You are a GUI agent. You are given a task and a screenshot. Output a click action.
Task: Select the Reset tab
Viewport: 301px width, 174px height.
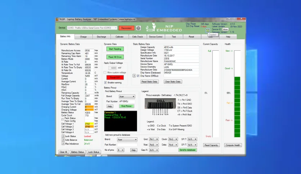point(192,37)
